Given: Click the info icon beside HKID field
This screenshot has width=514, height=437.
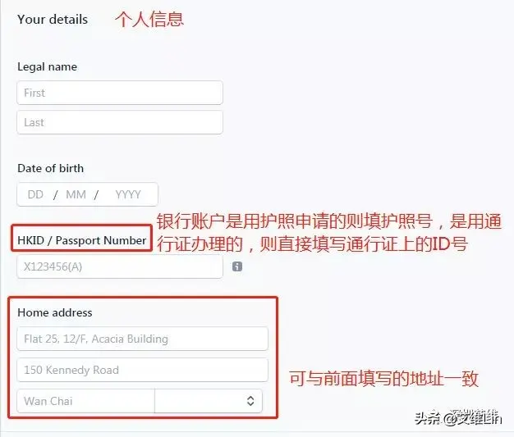Looking at the screenshot, I should click(x=237, y=266).
